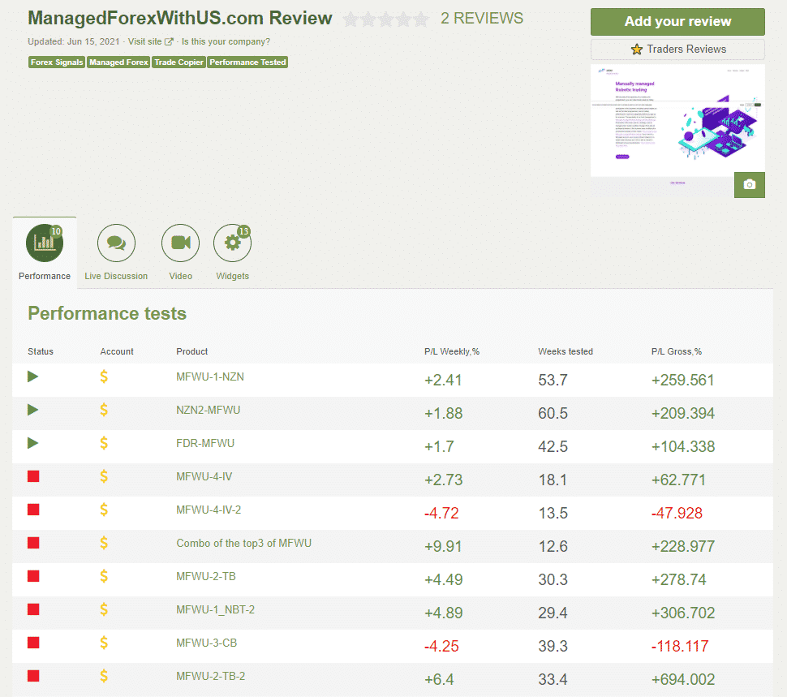The image size is (787, 697).
Task: Click green play status of MFWU-1-NZN
Action: point(32,376)
